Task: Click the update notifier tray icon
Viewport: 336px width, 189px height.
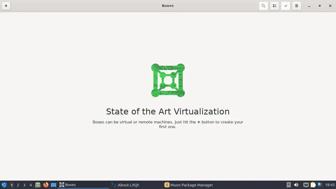Action: point(319,185)
